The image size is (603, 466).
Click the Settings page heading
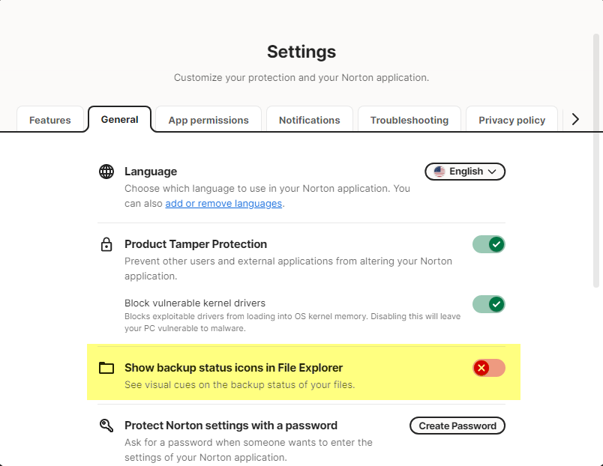point(301,52)
